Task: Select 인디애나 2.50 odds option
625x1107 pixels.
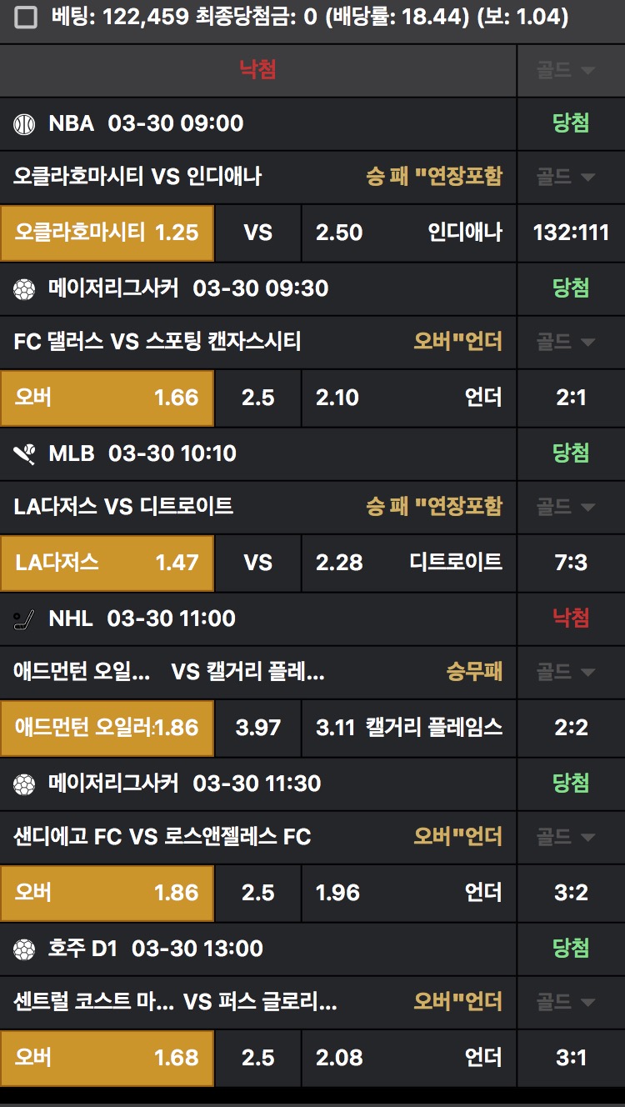Action: click(x=408, y=232)
